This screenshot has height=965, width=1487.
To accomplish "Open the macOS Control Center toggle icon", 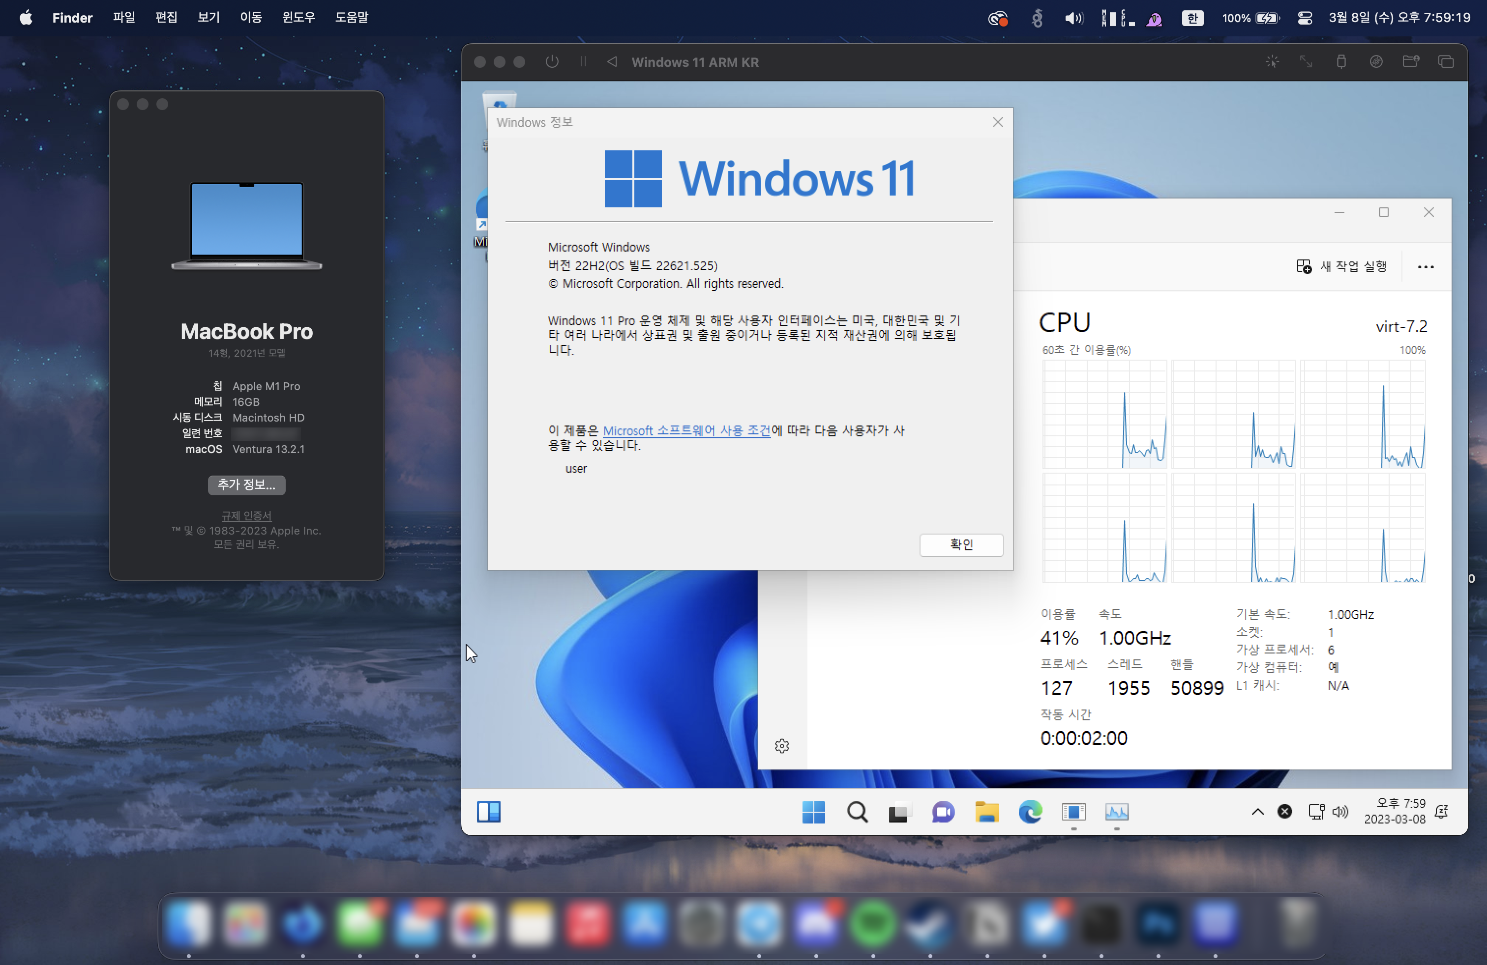I will [1305, 18].
